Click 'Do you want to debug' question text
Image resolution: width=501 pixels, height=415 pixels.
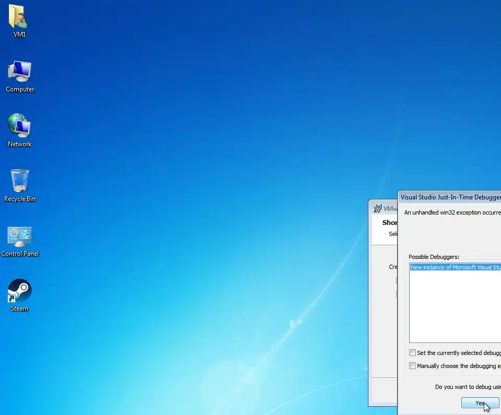(468, 387)
